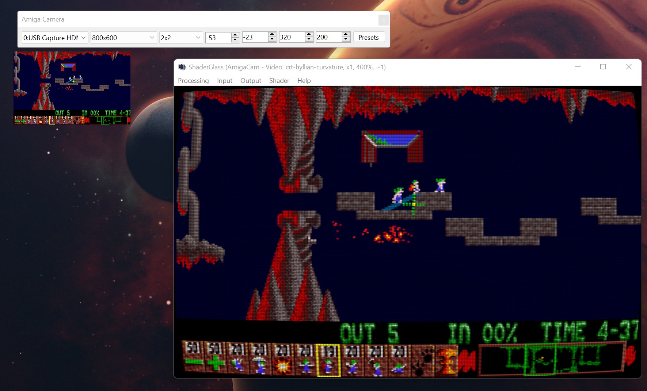Viewport: 647px width, 391px height.
Task: Select the Miner pickaxe skill icon
Action: point(375,360)
